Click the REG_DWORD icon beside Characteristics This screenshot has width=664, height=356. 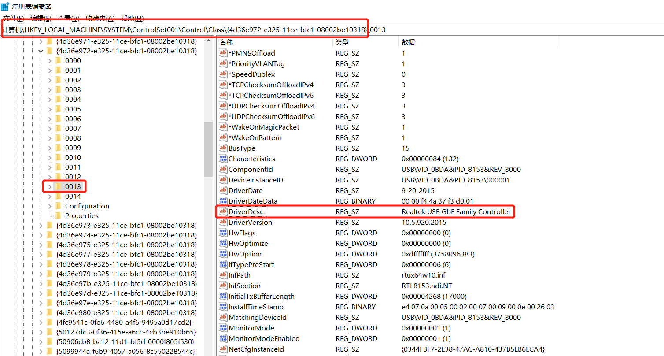click(x=223, y=159)
